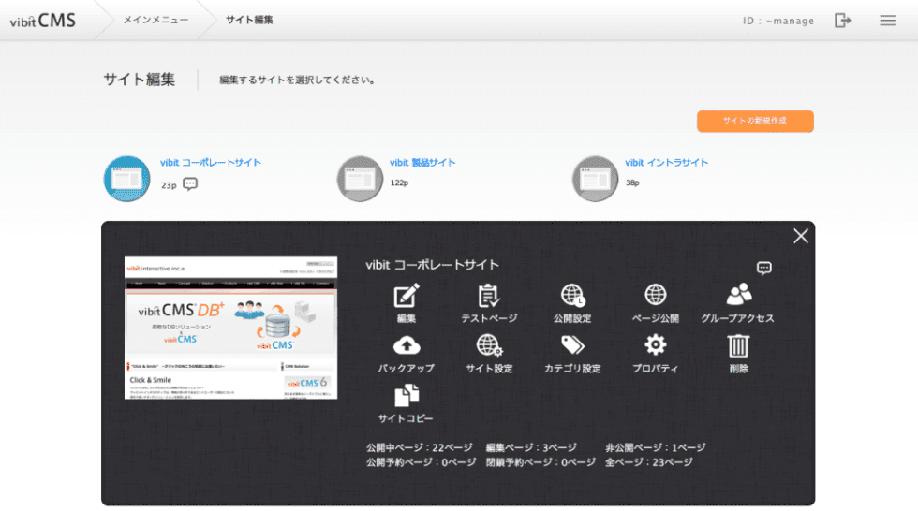Click the panel title vibit コーポレートサイト
The height and width of the screenshot is (511, 918).
tap(432, 265)
